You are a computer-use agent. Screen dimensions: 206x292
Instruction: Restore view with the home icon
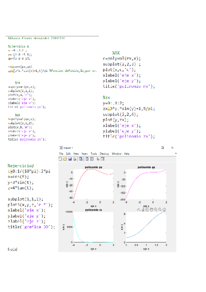pyautogui.click(x=165, y=209)
